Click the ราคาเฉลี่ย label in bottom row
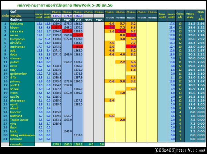Image resolution: width=207 pixels, height=154 pixels. click(22, 144)
